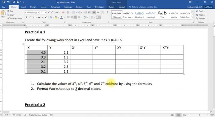Open the font size dropdown
The width and height of the screenshot is (215, 121).
(45, 12)
